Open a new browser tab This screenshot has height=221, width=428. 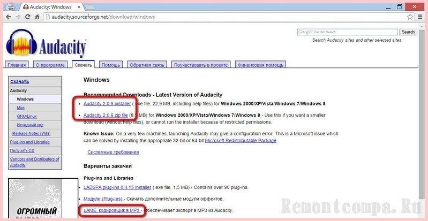90,7
